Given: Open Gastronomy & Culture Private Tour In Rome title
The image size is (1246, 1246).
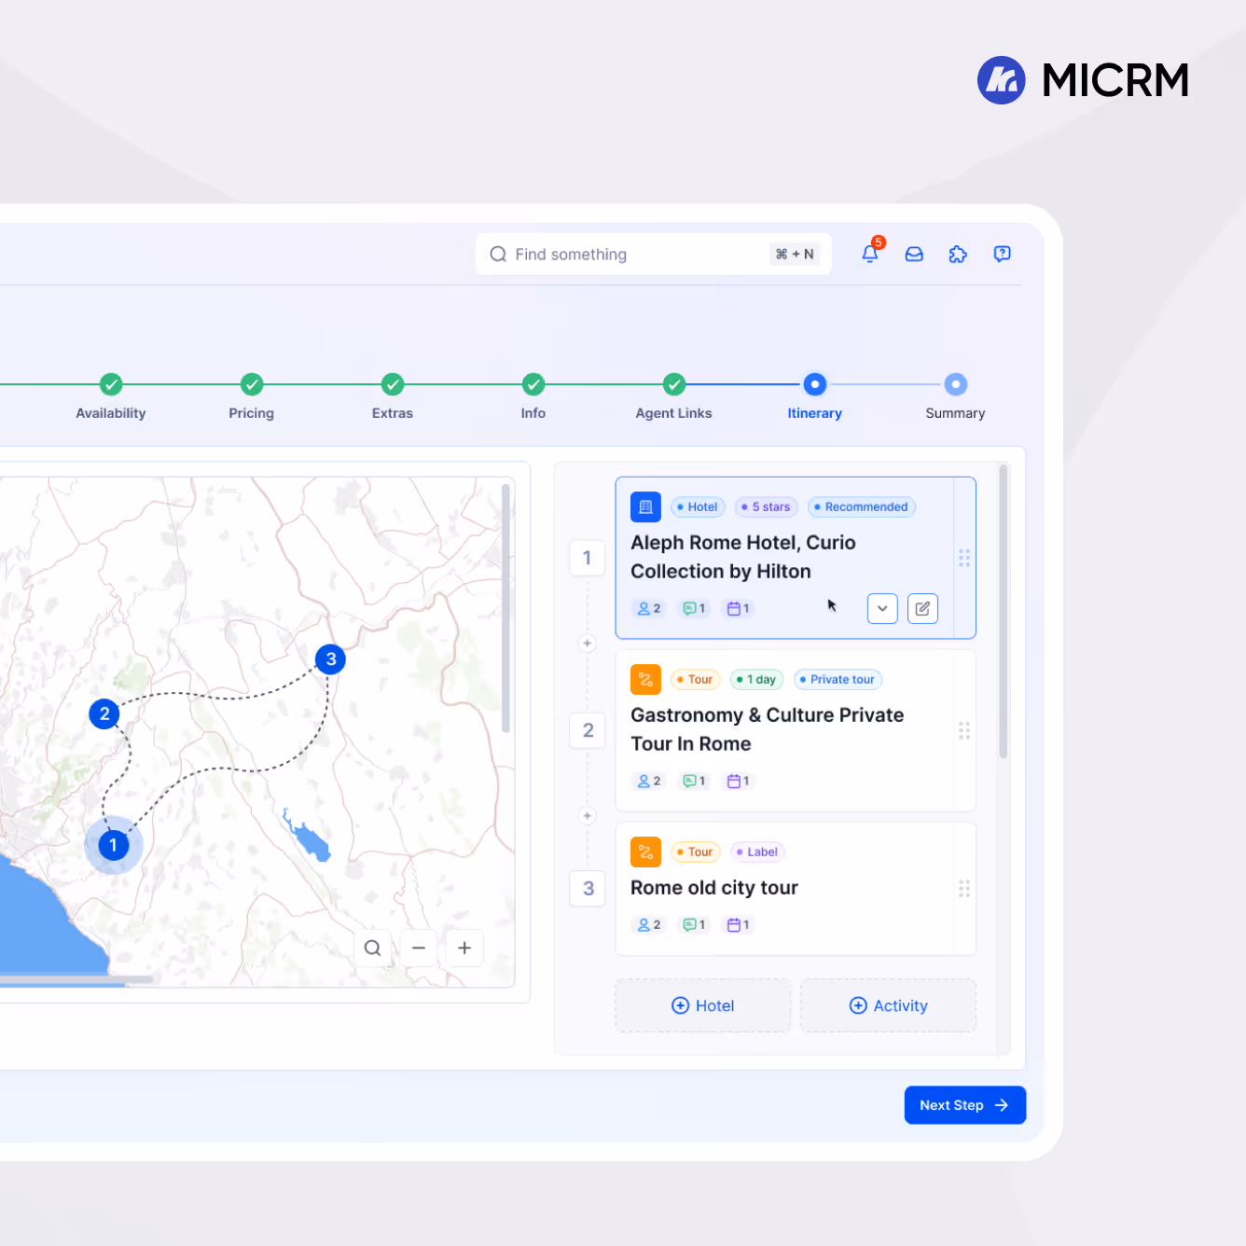Looking at the screenshot, I should (768, 729).
